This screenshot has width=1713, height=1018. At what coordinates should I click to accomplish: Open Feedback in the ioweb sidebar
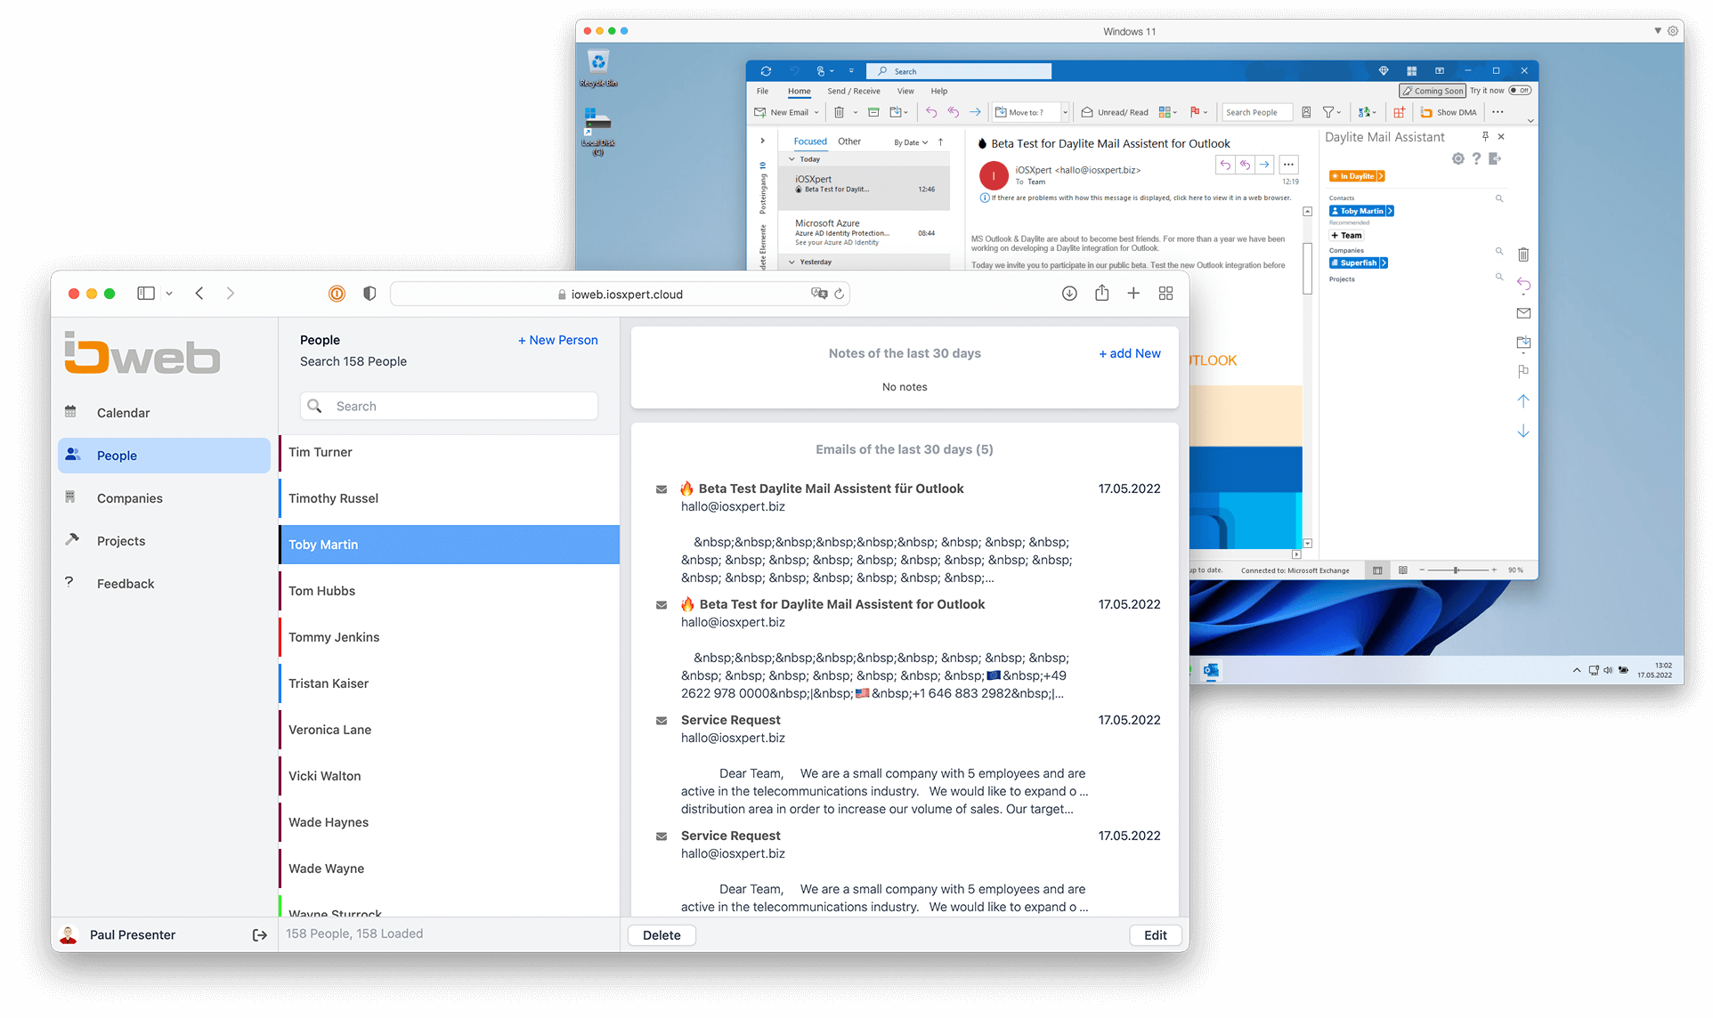(125, 584)
